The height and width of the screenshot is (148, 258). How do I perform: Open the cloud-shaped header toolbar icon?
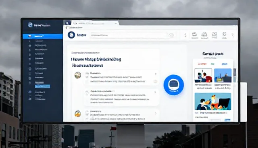click(x=204, y=35)
